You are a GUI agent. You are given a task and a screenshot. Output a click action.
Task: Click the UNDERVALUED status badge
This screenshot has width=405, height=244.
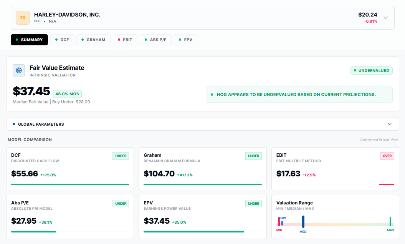click(x=372, y=71)
